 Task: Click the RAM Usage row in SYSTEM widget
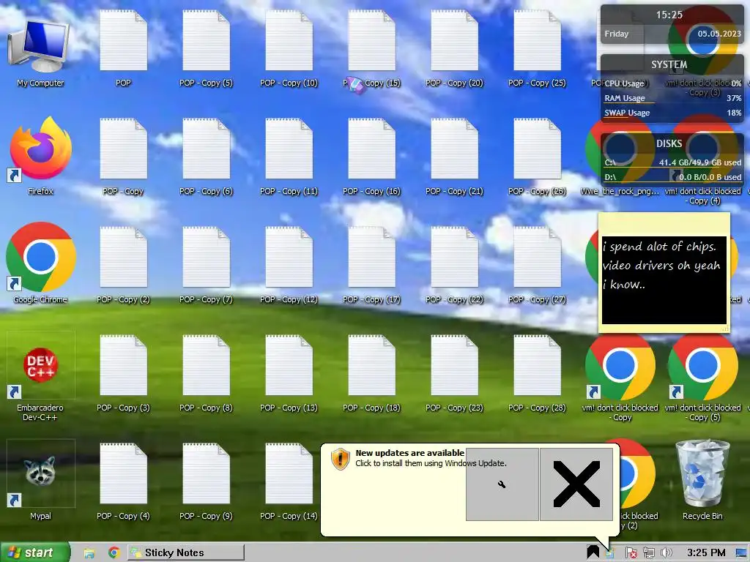coord(672,98)
